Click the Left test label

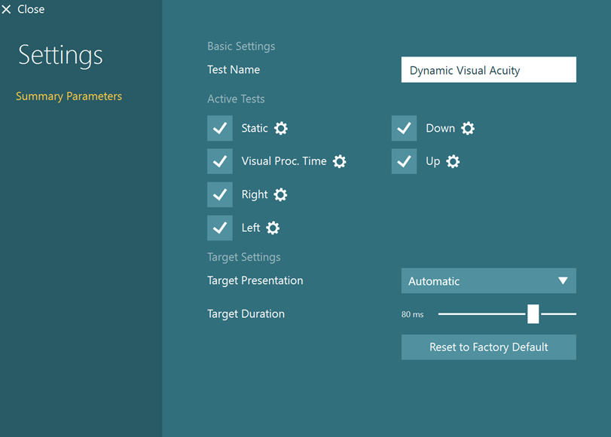[x=251, y=228]
